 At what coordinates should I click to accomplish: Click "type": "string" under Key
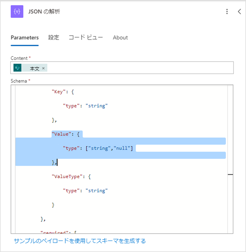tap(85, 106)
